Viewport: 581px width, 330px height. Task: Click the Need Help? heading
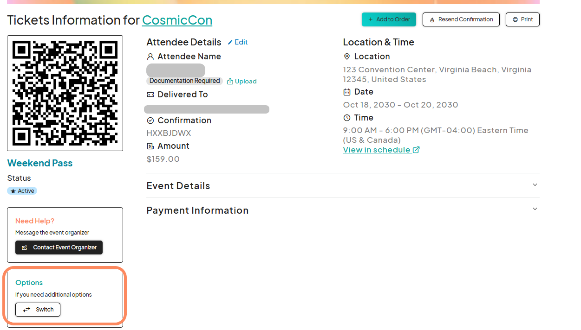35,221
